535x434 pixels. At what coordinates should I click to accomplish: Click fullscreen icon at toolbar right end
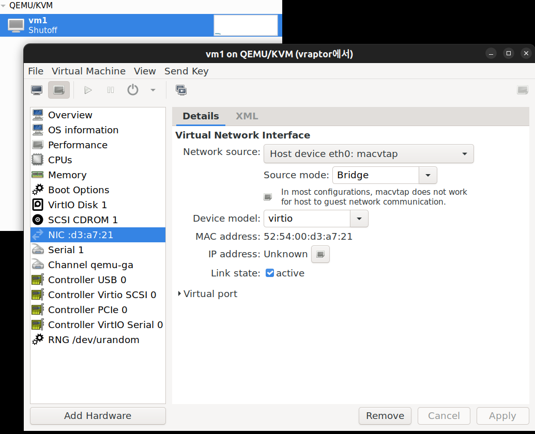click(523, 90)
